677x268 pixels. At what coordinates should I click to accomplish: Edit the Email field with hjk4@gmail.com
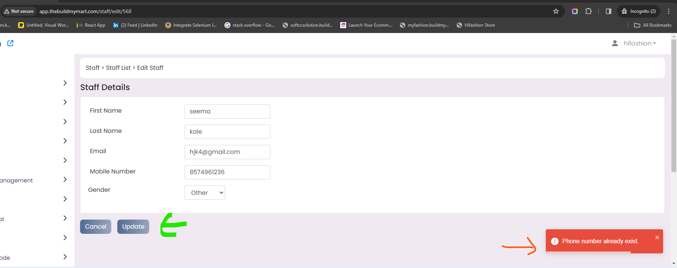pyautogui.click(x=227, y=152)
